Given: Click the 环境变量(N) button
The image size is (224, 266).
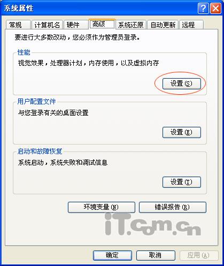Looking at the screenshot, I should tap(102, 207).
